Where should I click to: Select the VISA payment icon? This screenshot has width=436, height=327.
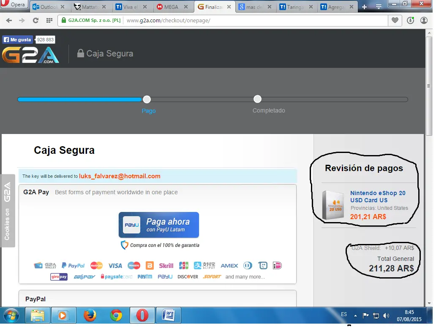coord(115,266)
